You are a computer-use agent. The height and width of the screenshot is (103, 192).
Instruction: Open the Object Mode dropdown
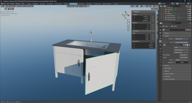coord(10,6)
